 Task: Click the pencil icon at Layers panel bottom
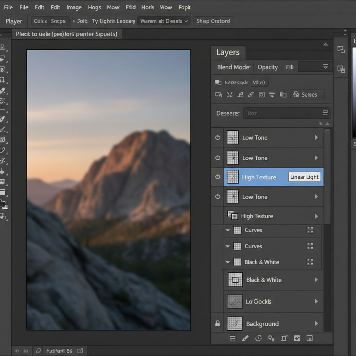[x=245, y=338]
